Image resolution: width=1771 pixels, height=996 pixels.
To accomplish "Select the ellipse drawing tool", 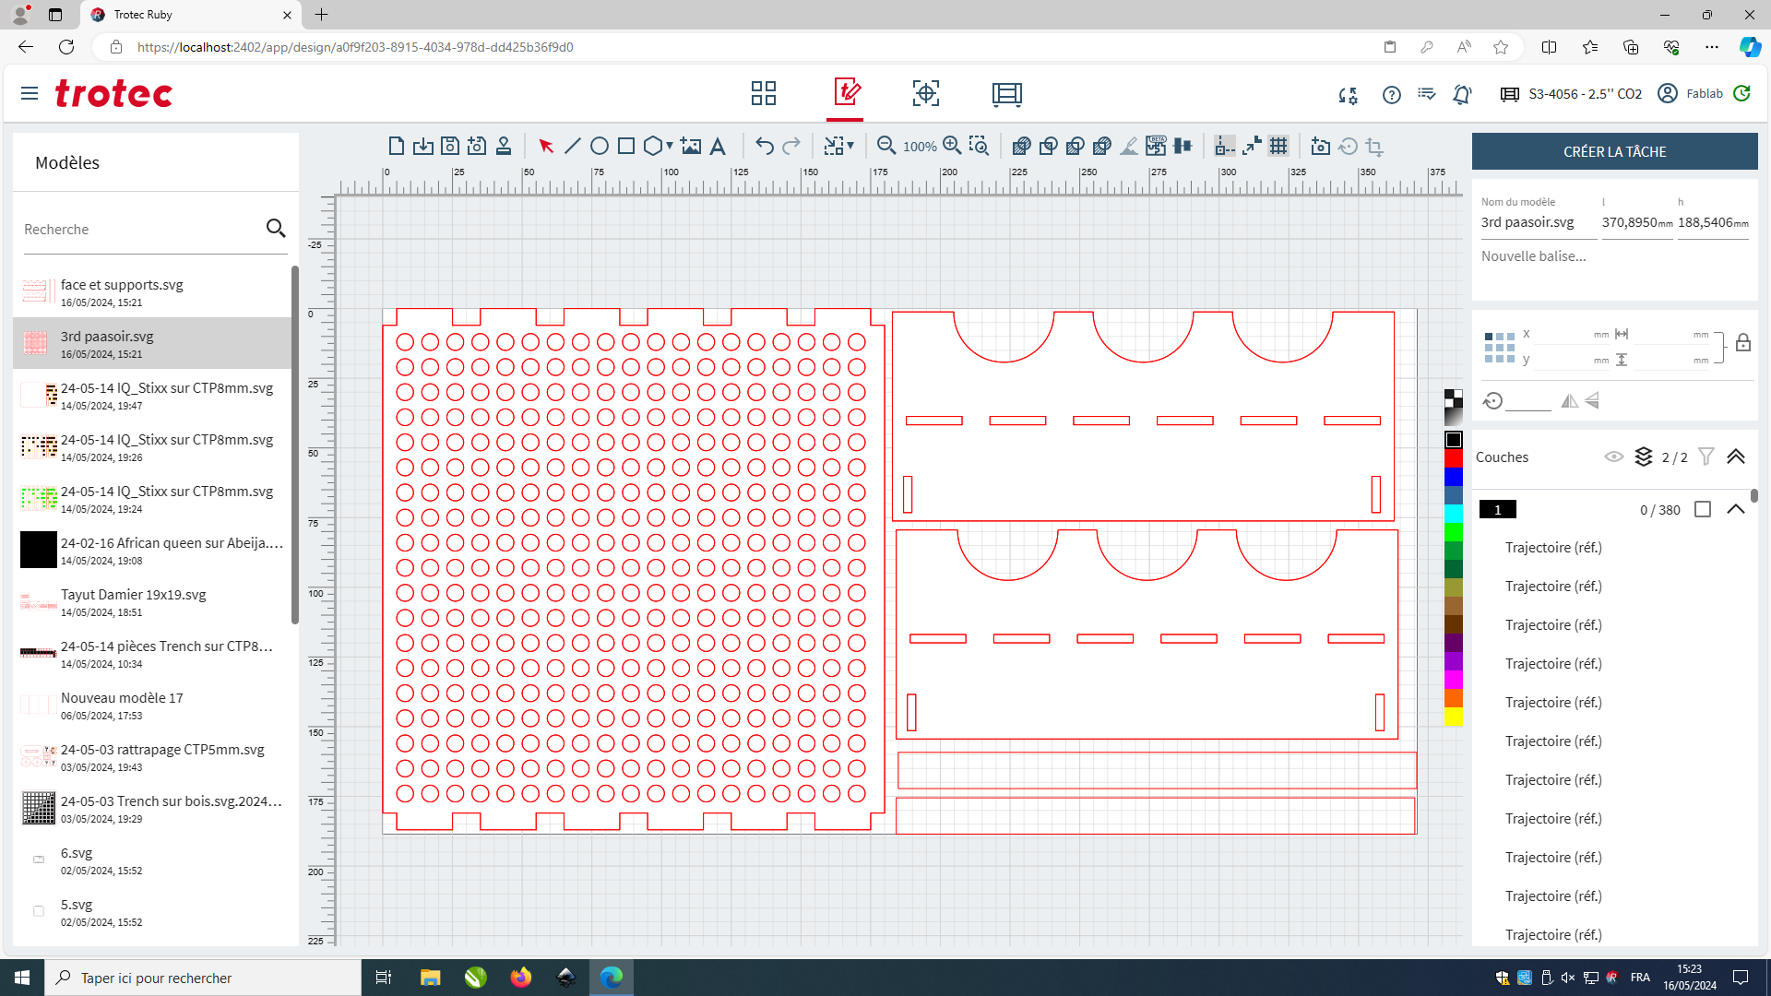I will click(x=600, y=146).
